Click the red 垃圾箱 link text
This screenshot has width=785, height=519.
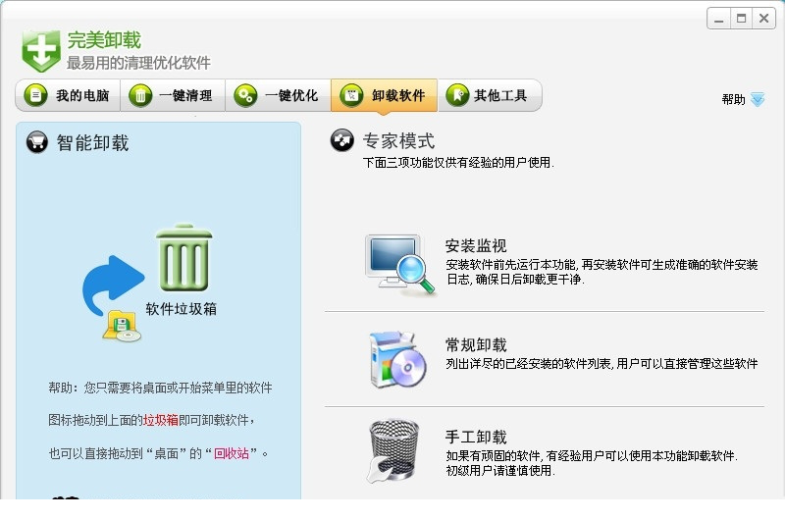161,420
